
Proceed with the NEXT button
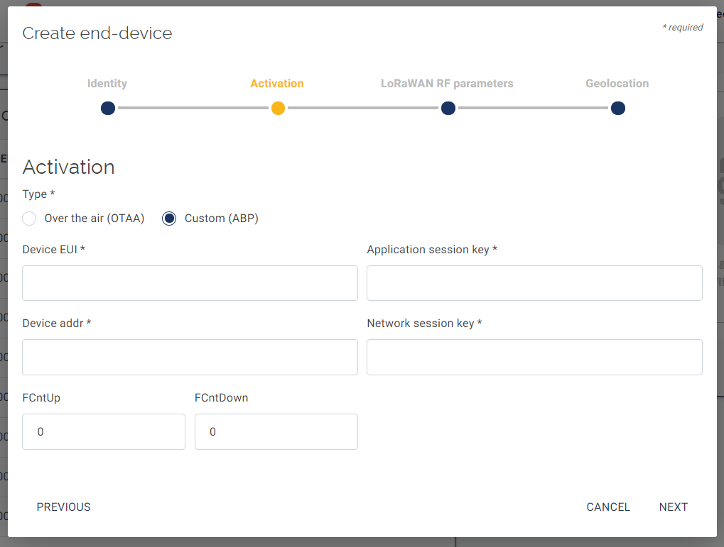pyautogui.click(x=673, y=507)
